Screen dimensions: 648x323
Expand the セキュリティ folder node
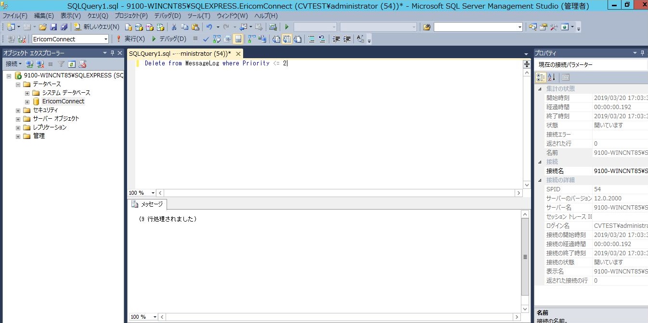18,110
